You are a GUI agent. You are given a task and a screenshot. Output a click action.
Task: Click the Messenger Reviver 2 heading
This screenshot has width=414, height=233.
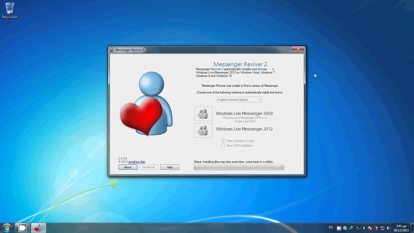tap(240, 64)
